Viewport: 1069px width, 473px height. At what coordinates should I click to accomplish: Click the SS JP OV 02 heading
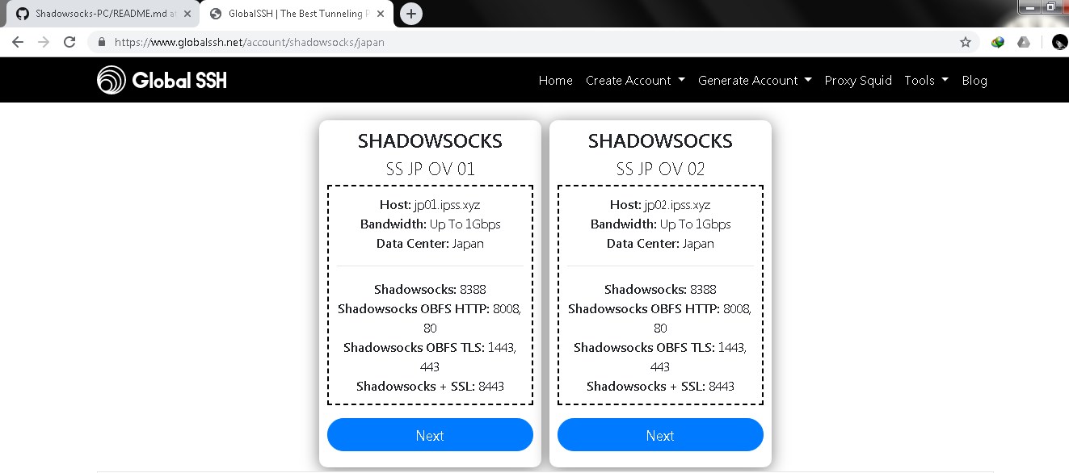(x=660, y=169)
